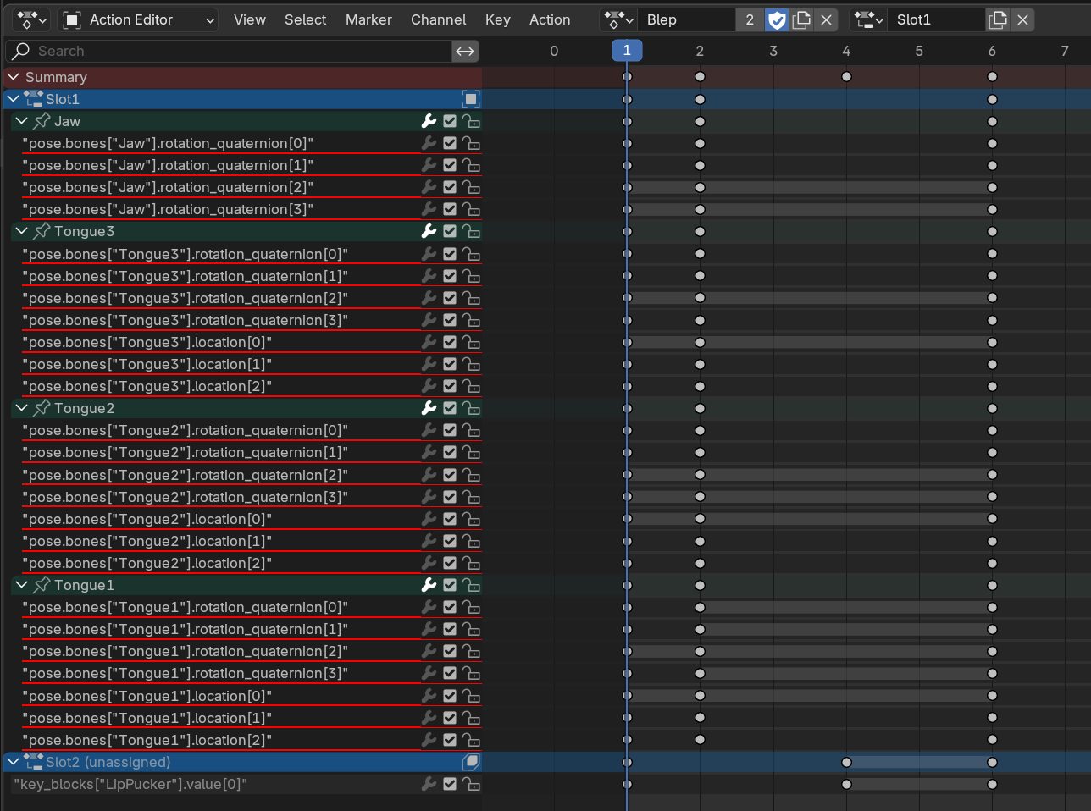
Task: Collapse the Tongue1 bone group
Action: 22,585
